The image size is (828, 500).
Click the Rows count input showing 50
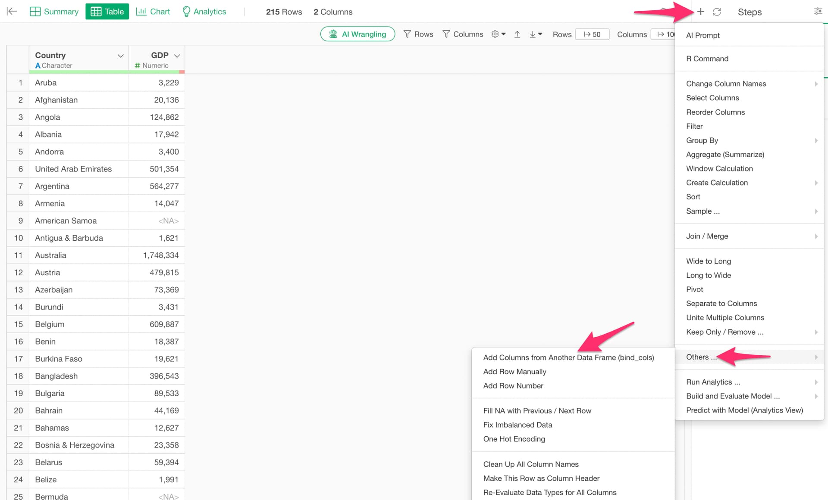(x=592, y=34)
